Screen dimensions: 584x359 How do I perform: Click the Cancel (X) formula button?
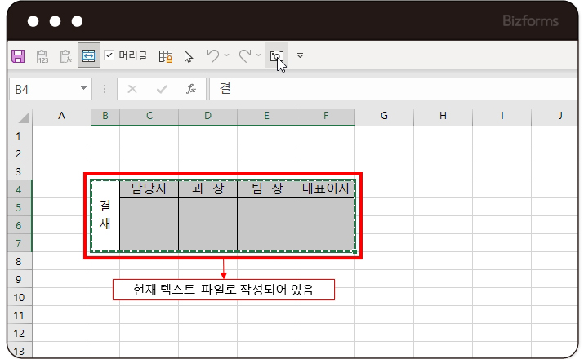point(132,89)
